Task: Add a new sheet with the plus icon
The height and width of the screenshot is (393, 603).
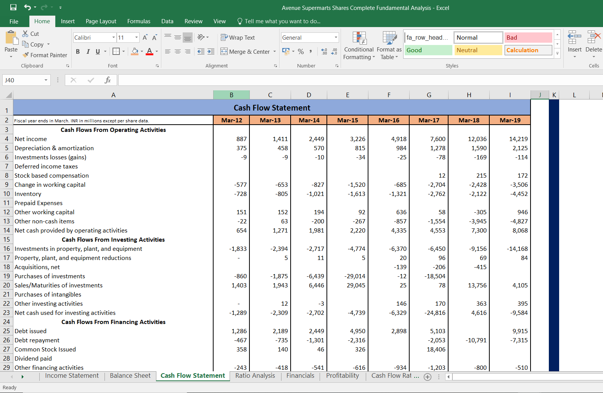Action: click(428, 377)
